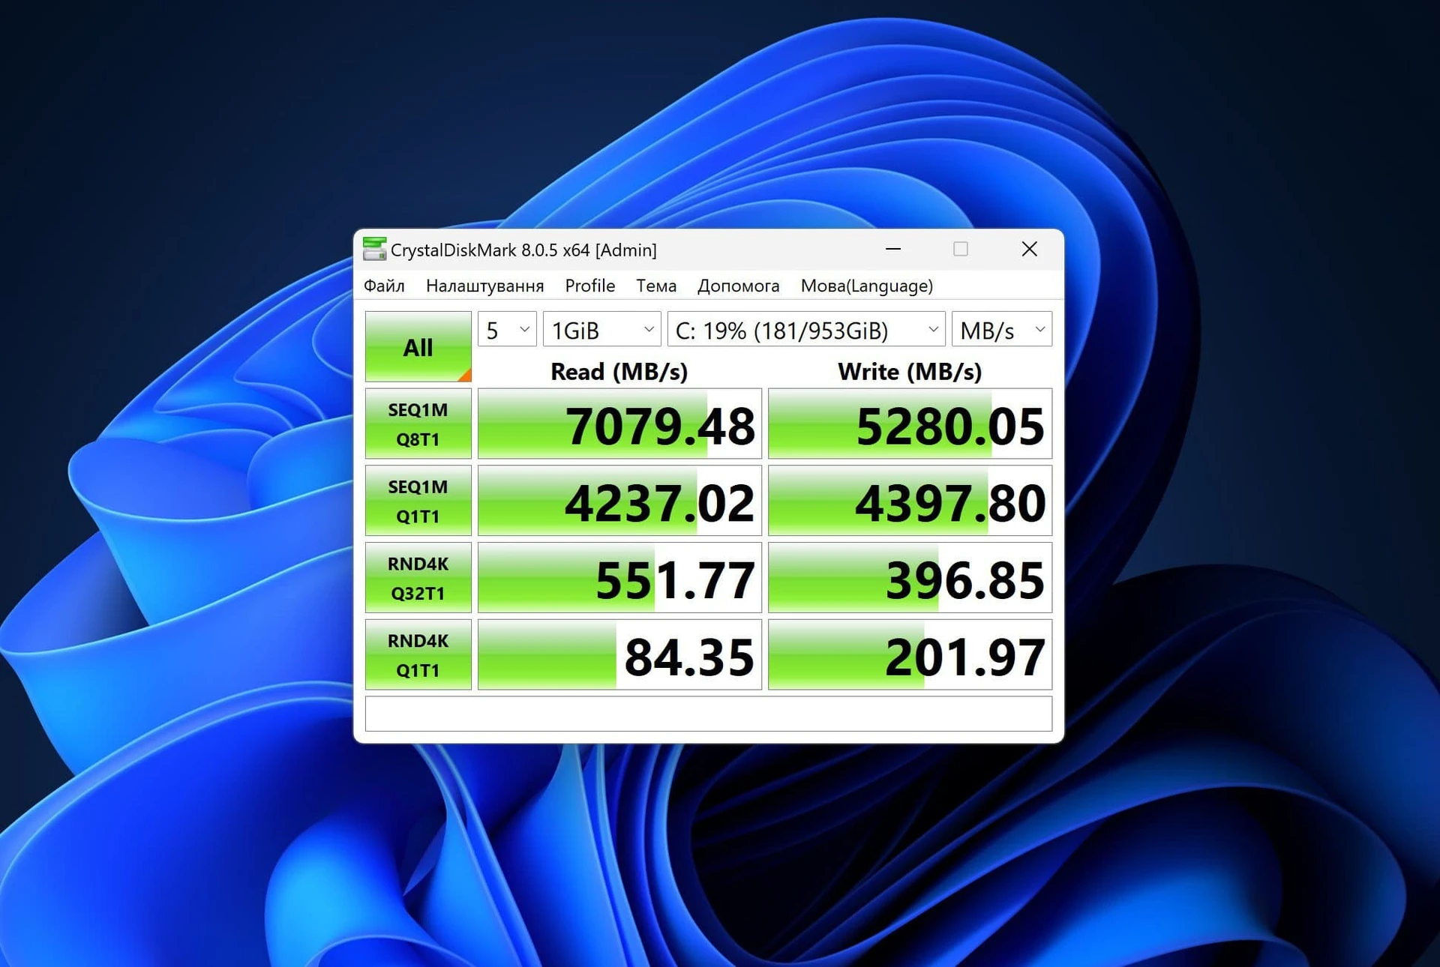Expand the test count dropdown showing 5
The image size is (1440, 967).
point(507,330)
